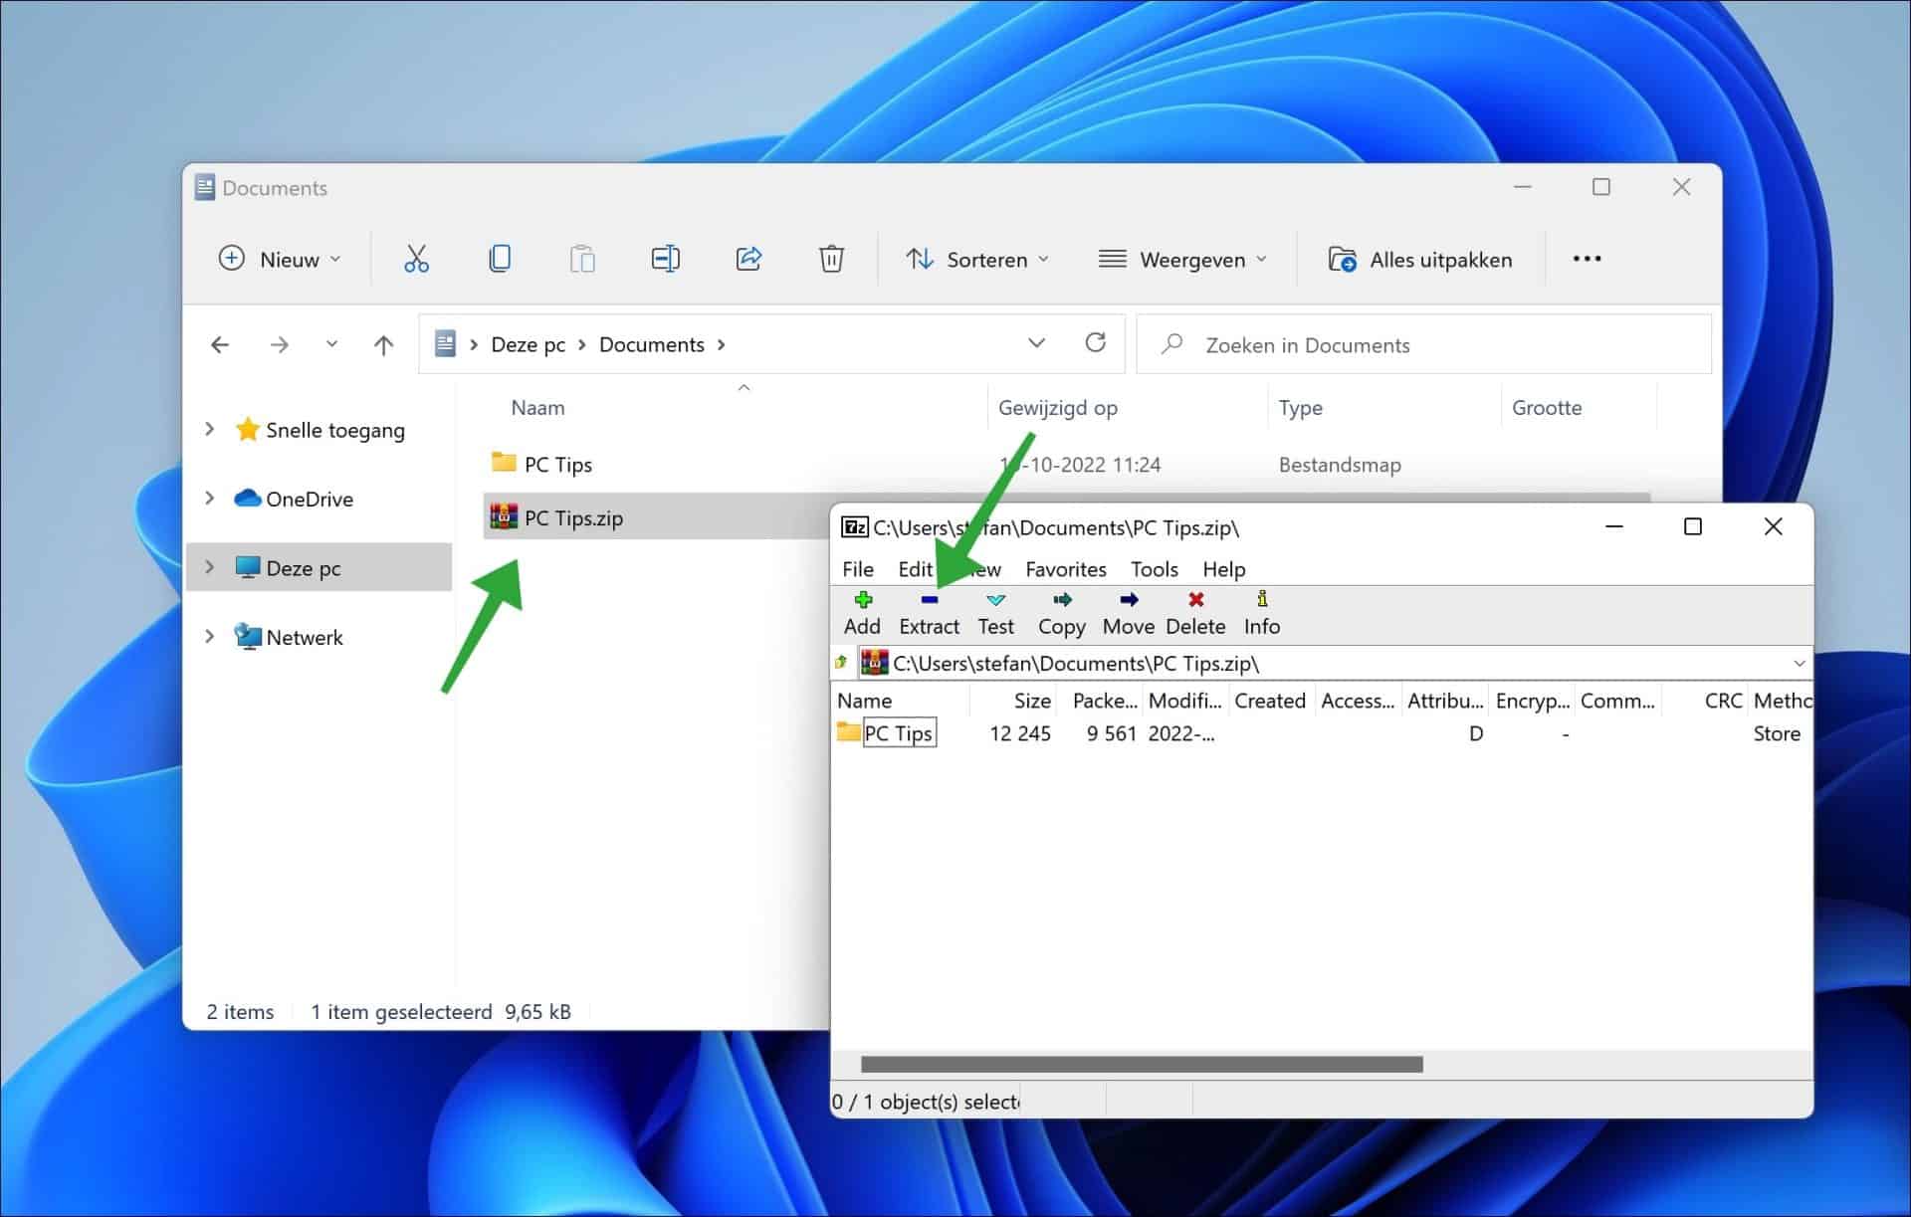Open the Sorteren dropdown menu

(976, 259)
